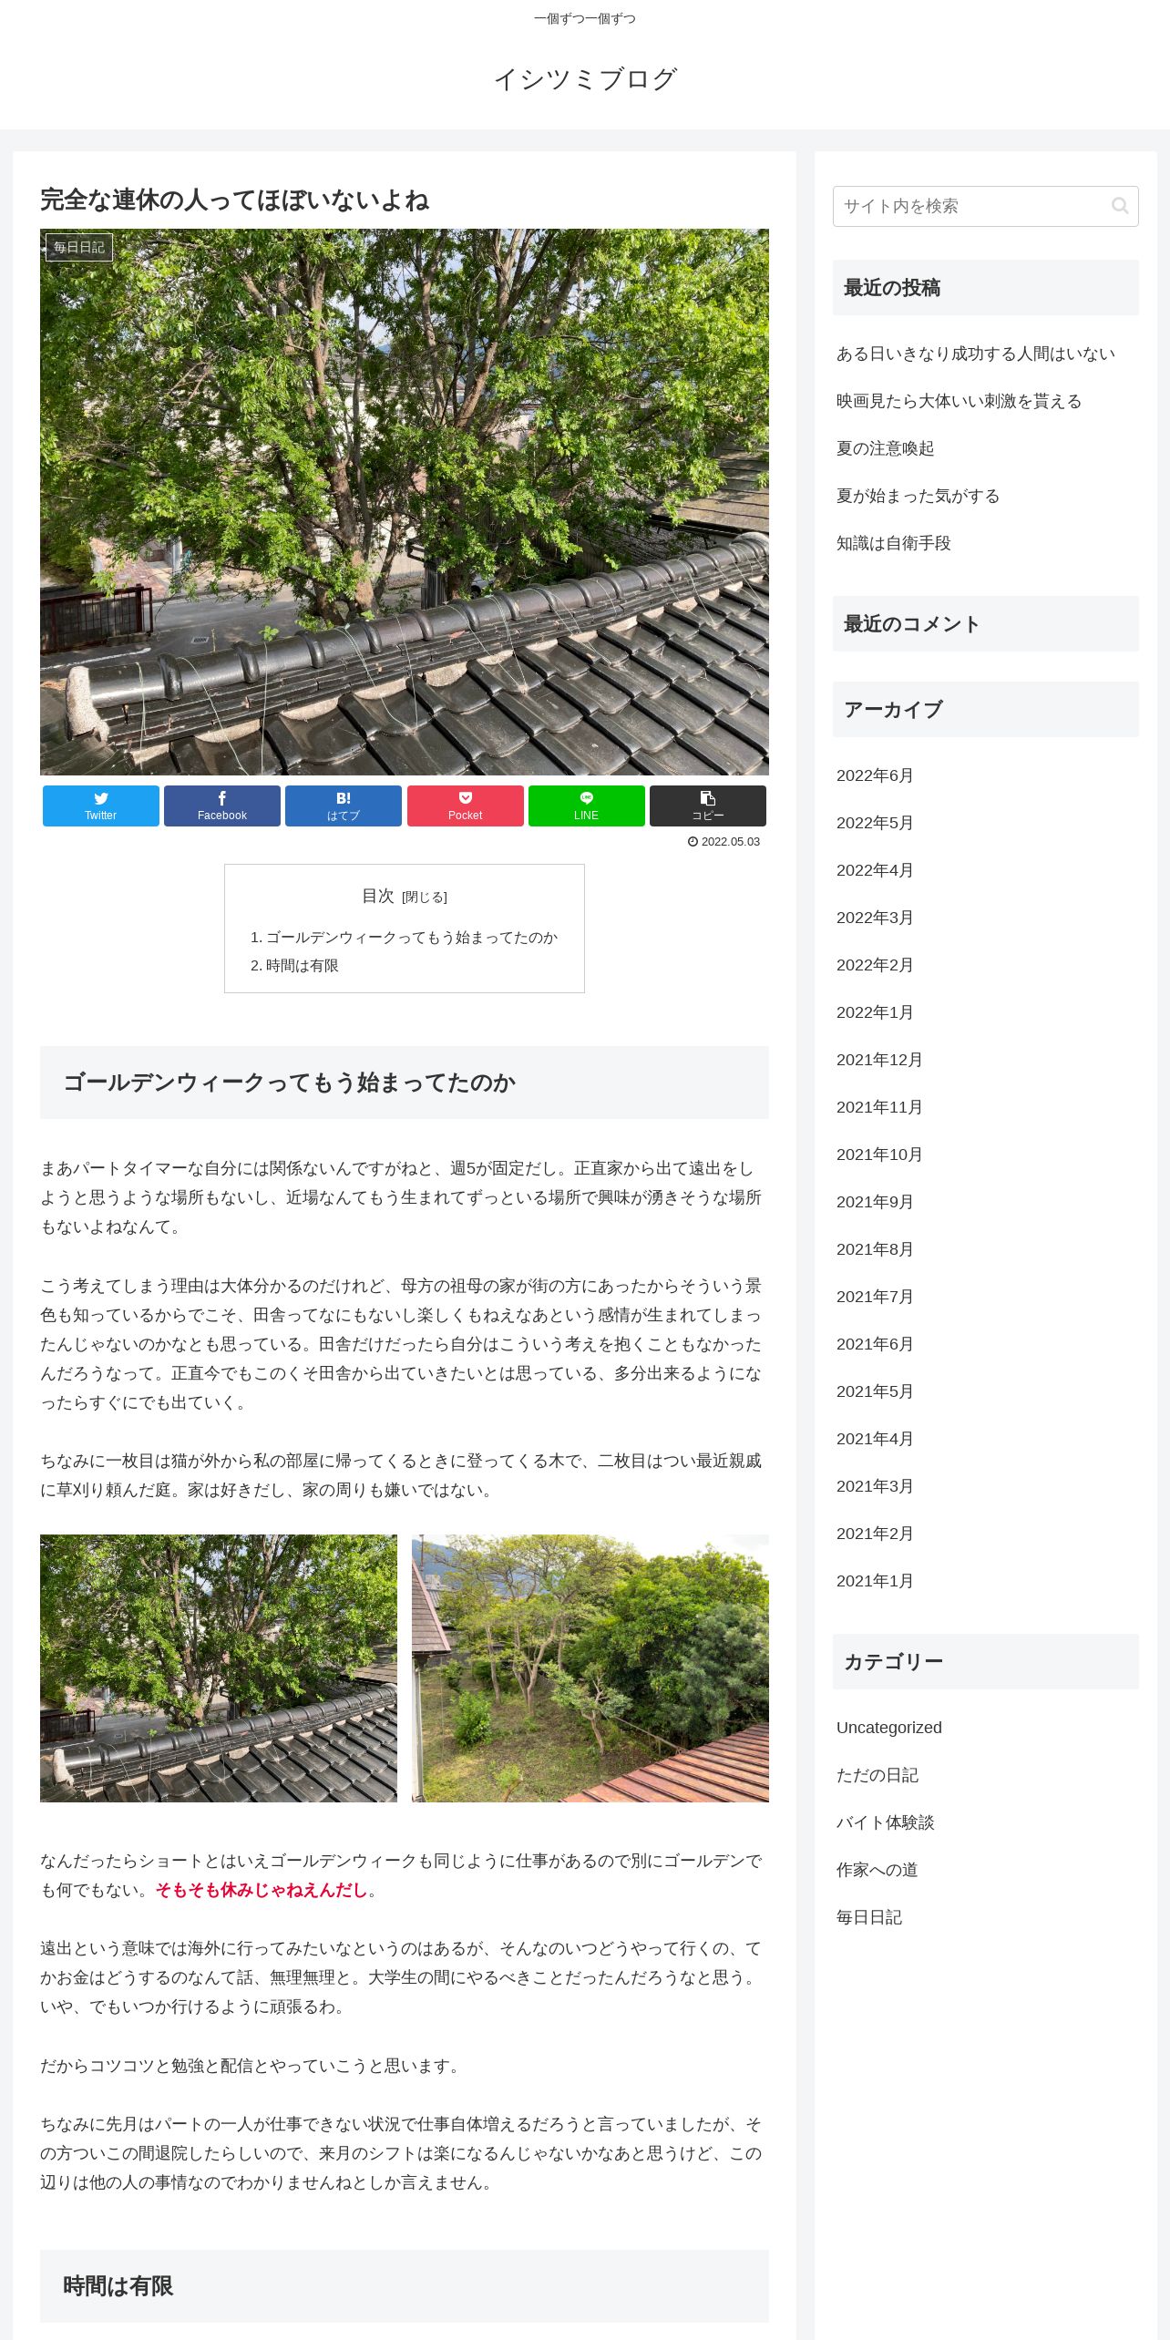Send the article via LINE

coord(587,806)
